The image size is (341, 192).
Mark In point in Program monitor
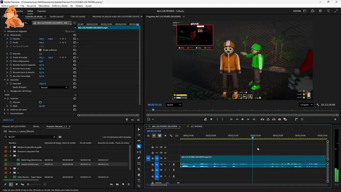click(x=217, y=119)
